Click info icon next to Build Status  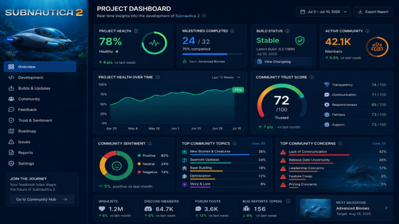tap(287, 31)
